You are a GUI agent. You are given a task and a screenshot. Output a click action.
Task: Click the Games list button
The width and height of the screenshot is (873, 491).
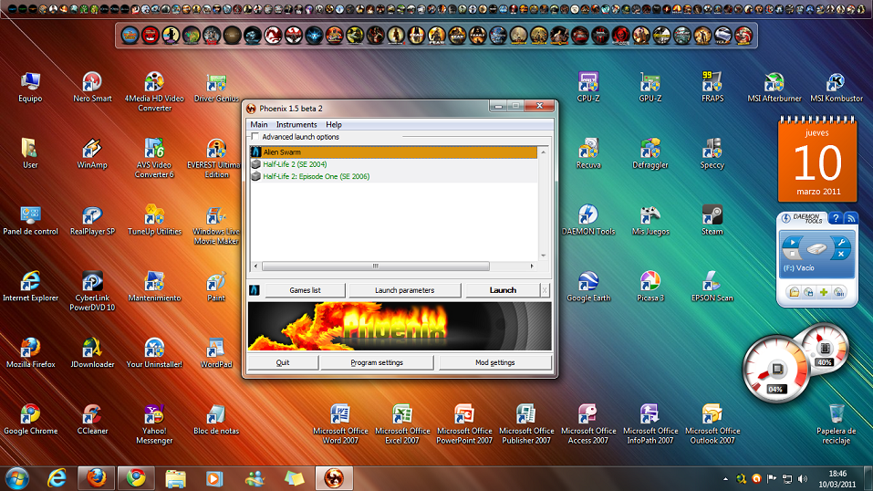tap(305, 290)
